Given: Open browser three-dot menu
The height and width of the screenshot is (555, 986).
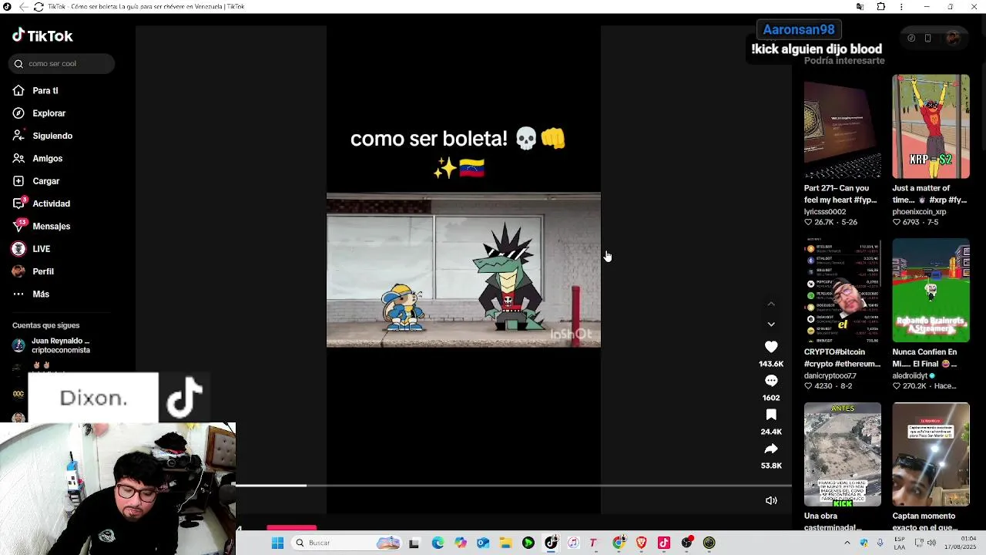Looking at the screenshot, I should pos(901,7).
